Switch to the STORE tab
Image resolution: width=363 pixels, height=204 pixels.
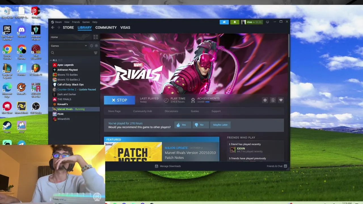pyautogui.click(x=68, y=27)
